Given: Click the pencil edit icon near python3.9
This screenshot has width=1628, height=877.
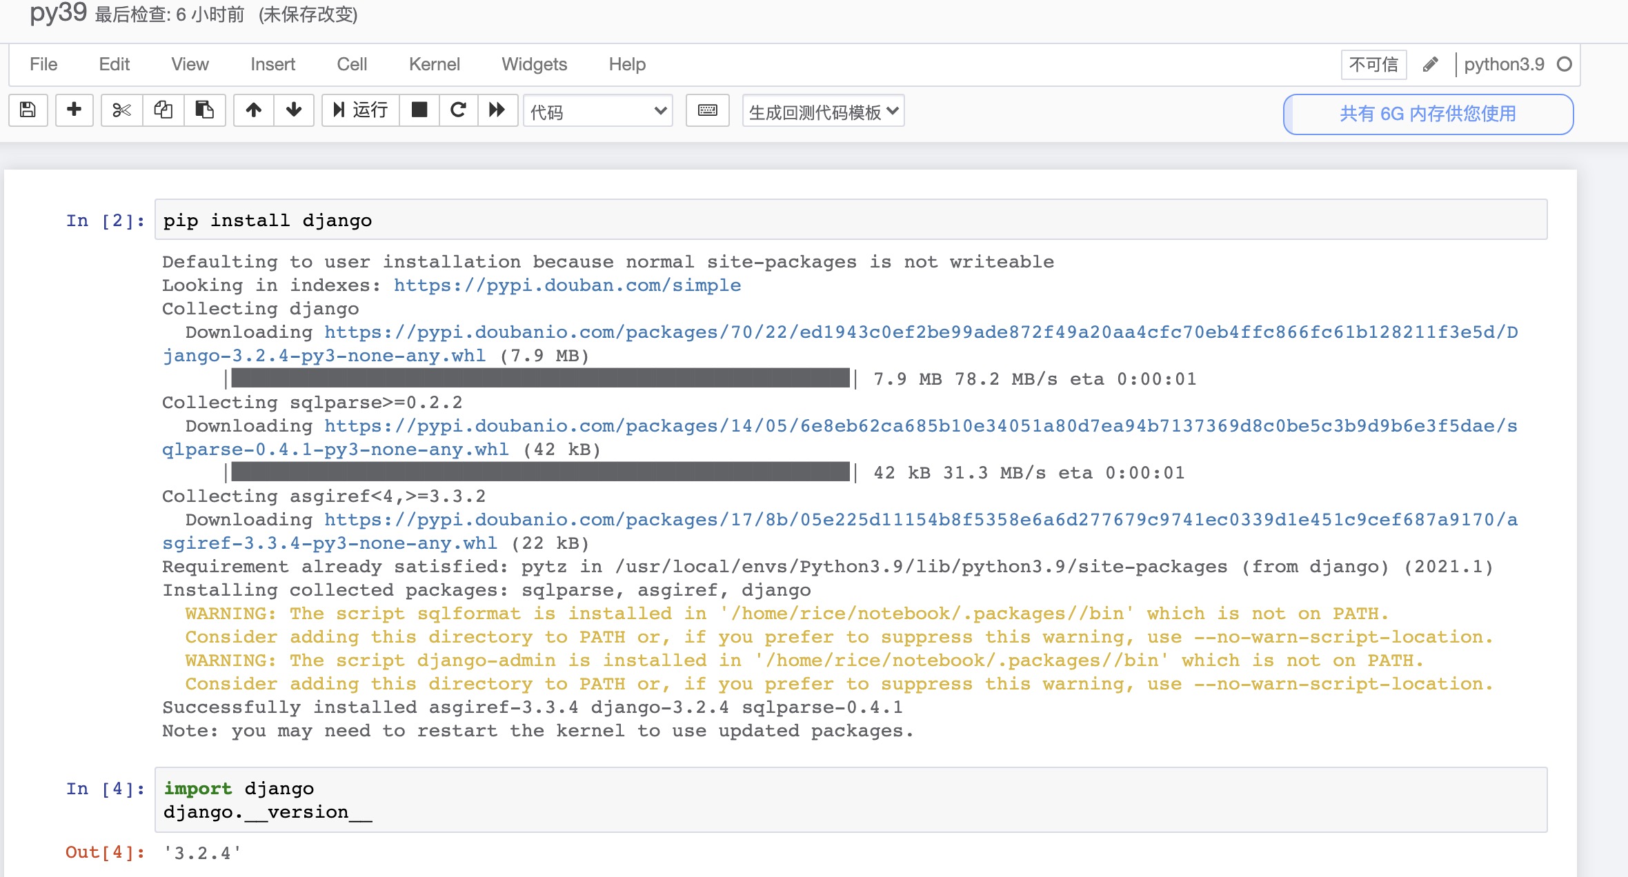Looking at the screenshot, I should point(1431,65).
